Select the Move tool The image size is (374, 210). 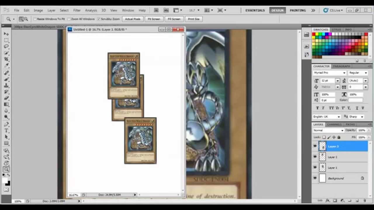6,34
